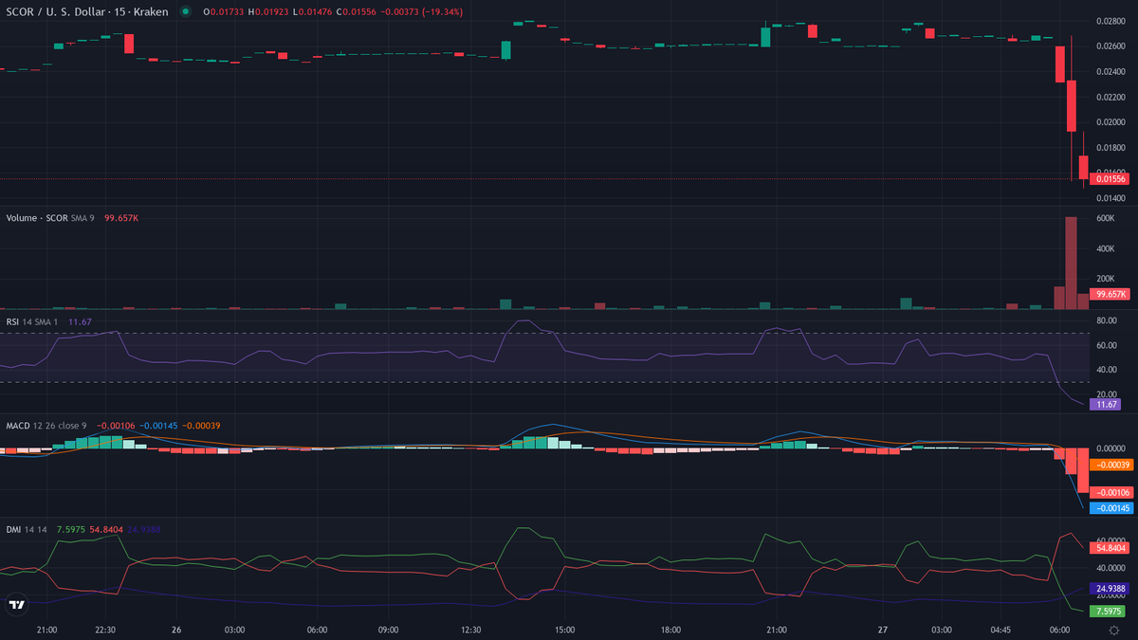1138x640 pixels.
Task: Click 400K on volume axis
Action: pyautogui.click(x=1108, y=248)
